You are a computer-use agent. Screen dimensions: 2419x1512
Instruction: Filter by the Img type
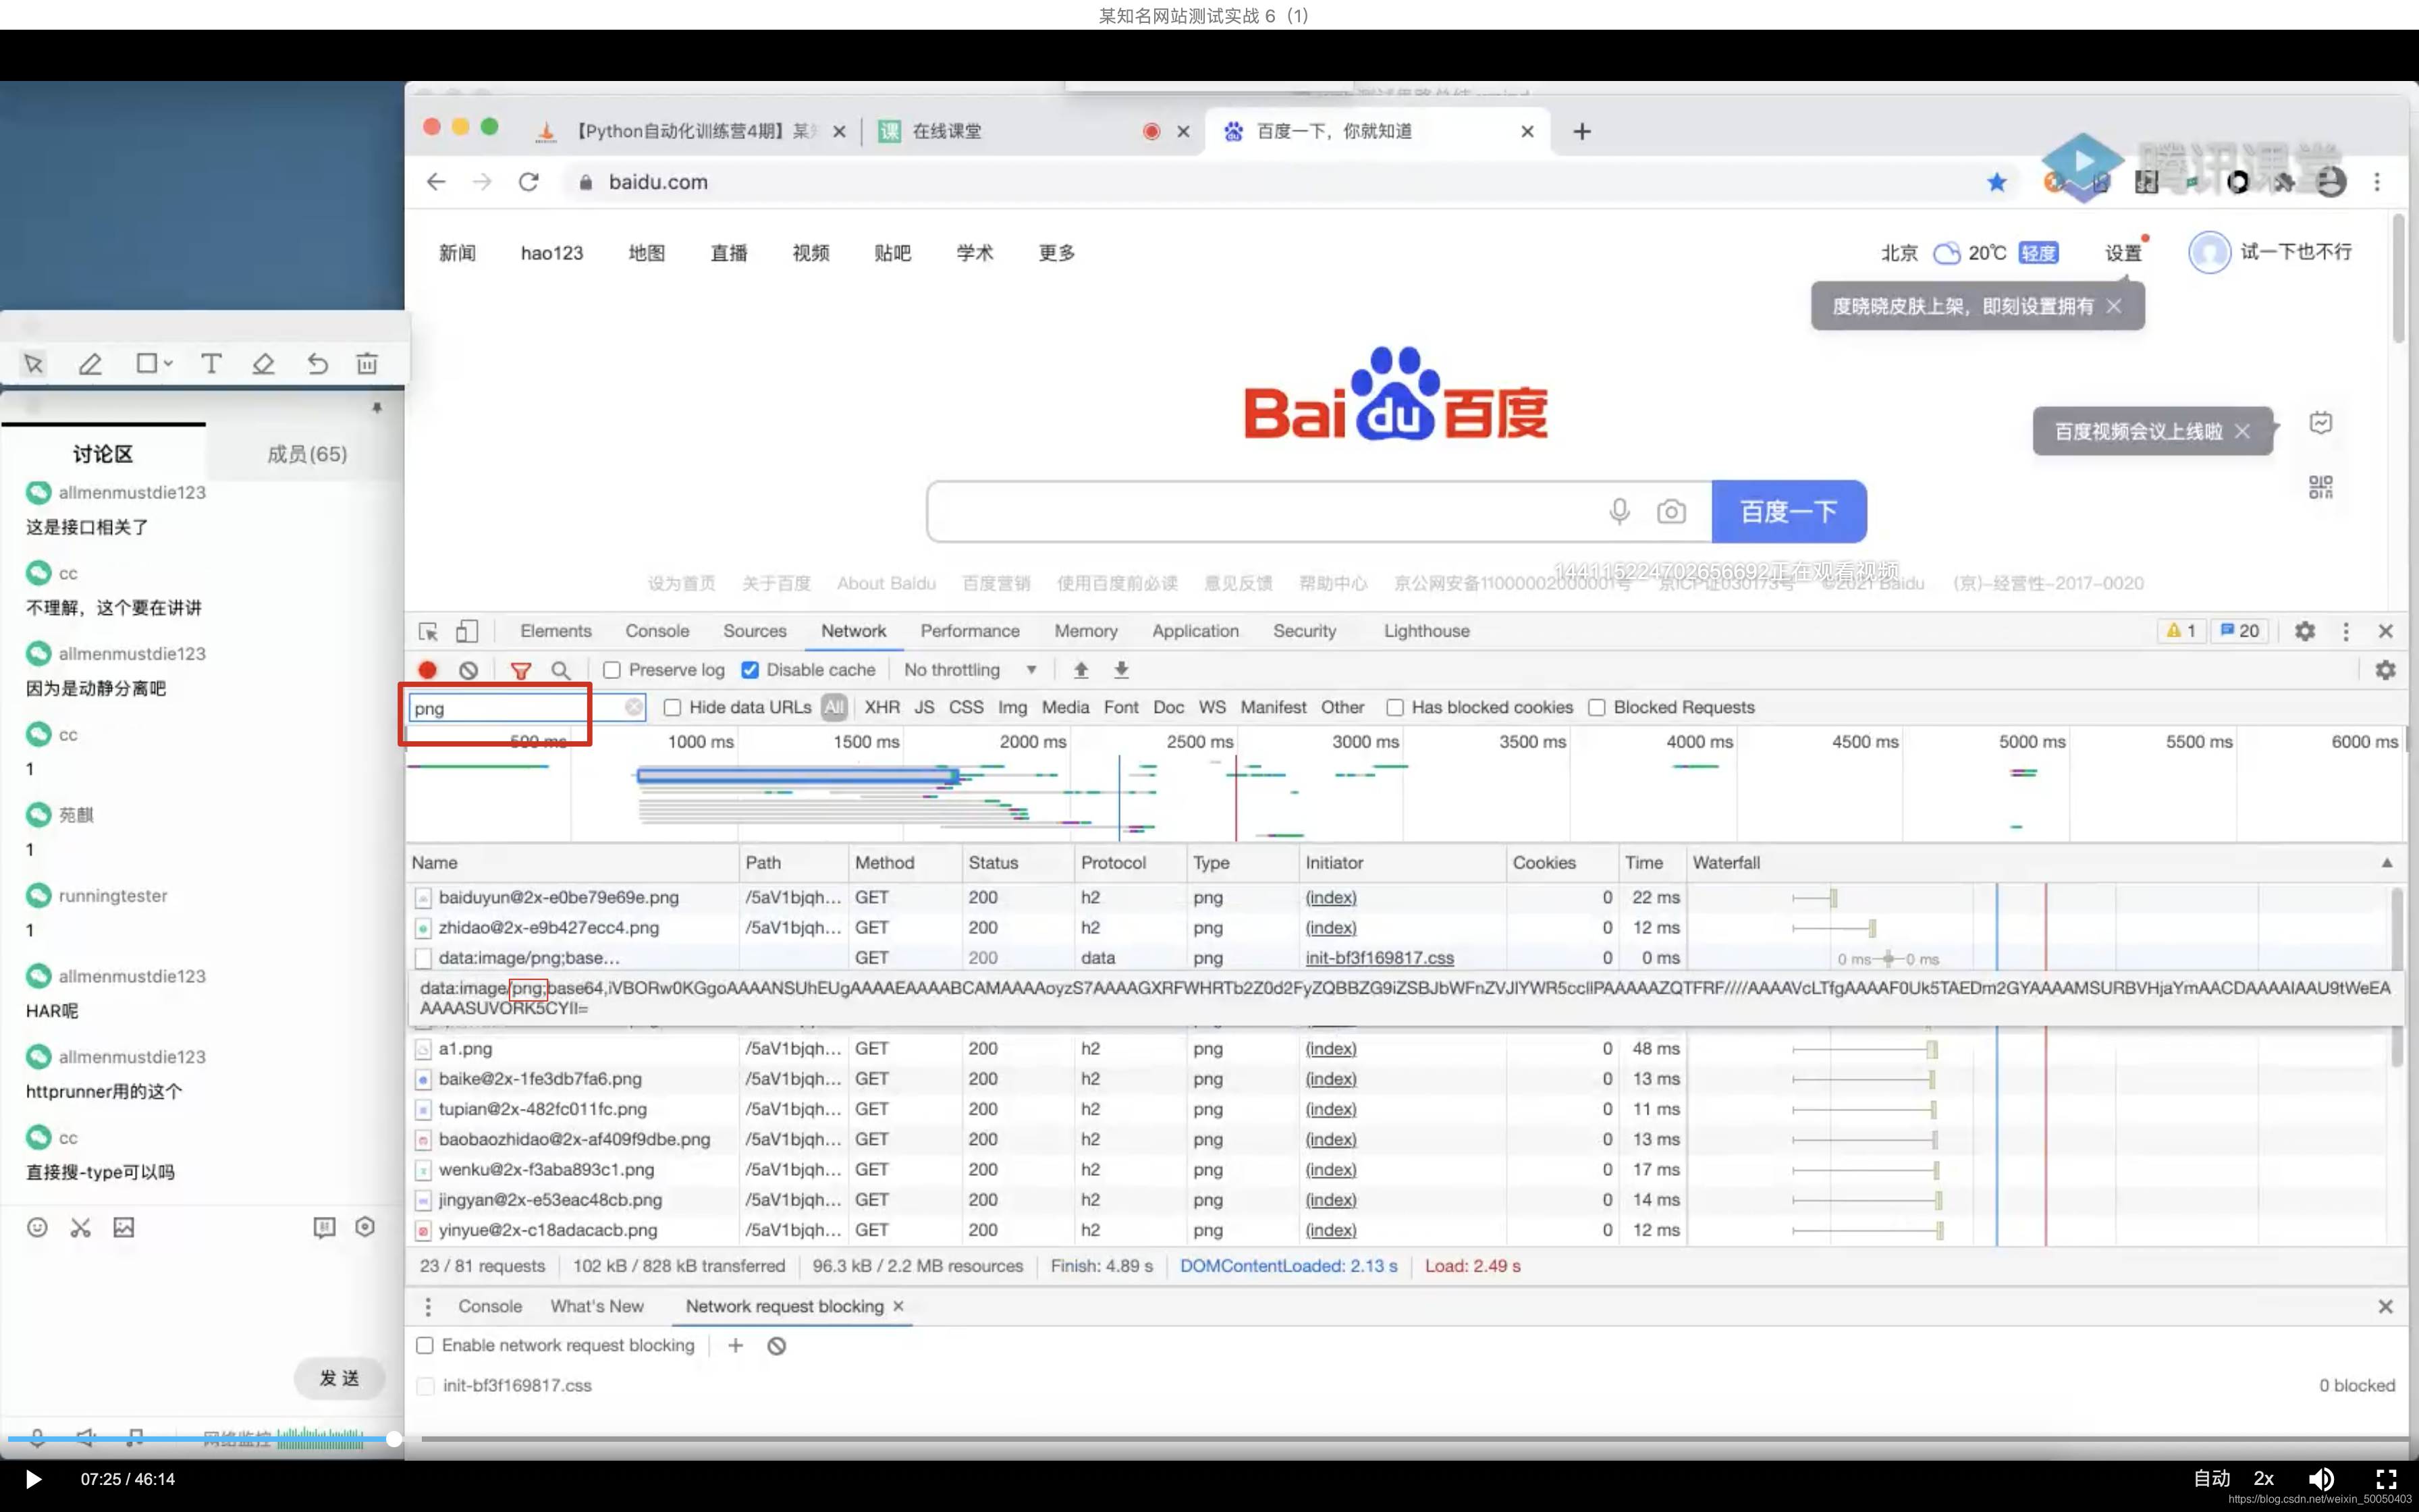pos(1012,707)
